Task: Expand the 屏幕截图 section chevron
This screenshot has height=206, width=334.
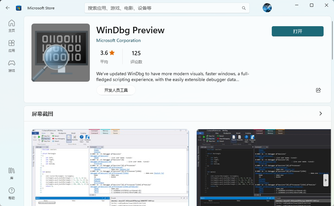Action: (320, 114)
